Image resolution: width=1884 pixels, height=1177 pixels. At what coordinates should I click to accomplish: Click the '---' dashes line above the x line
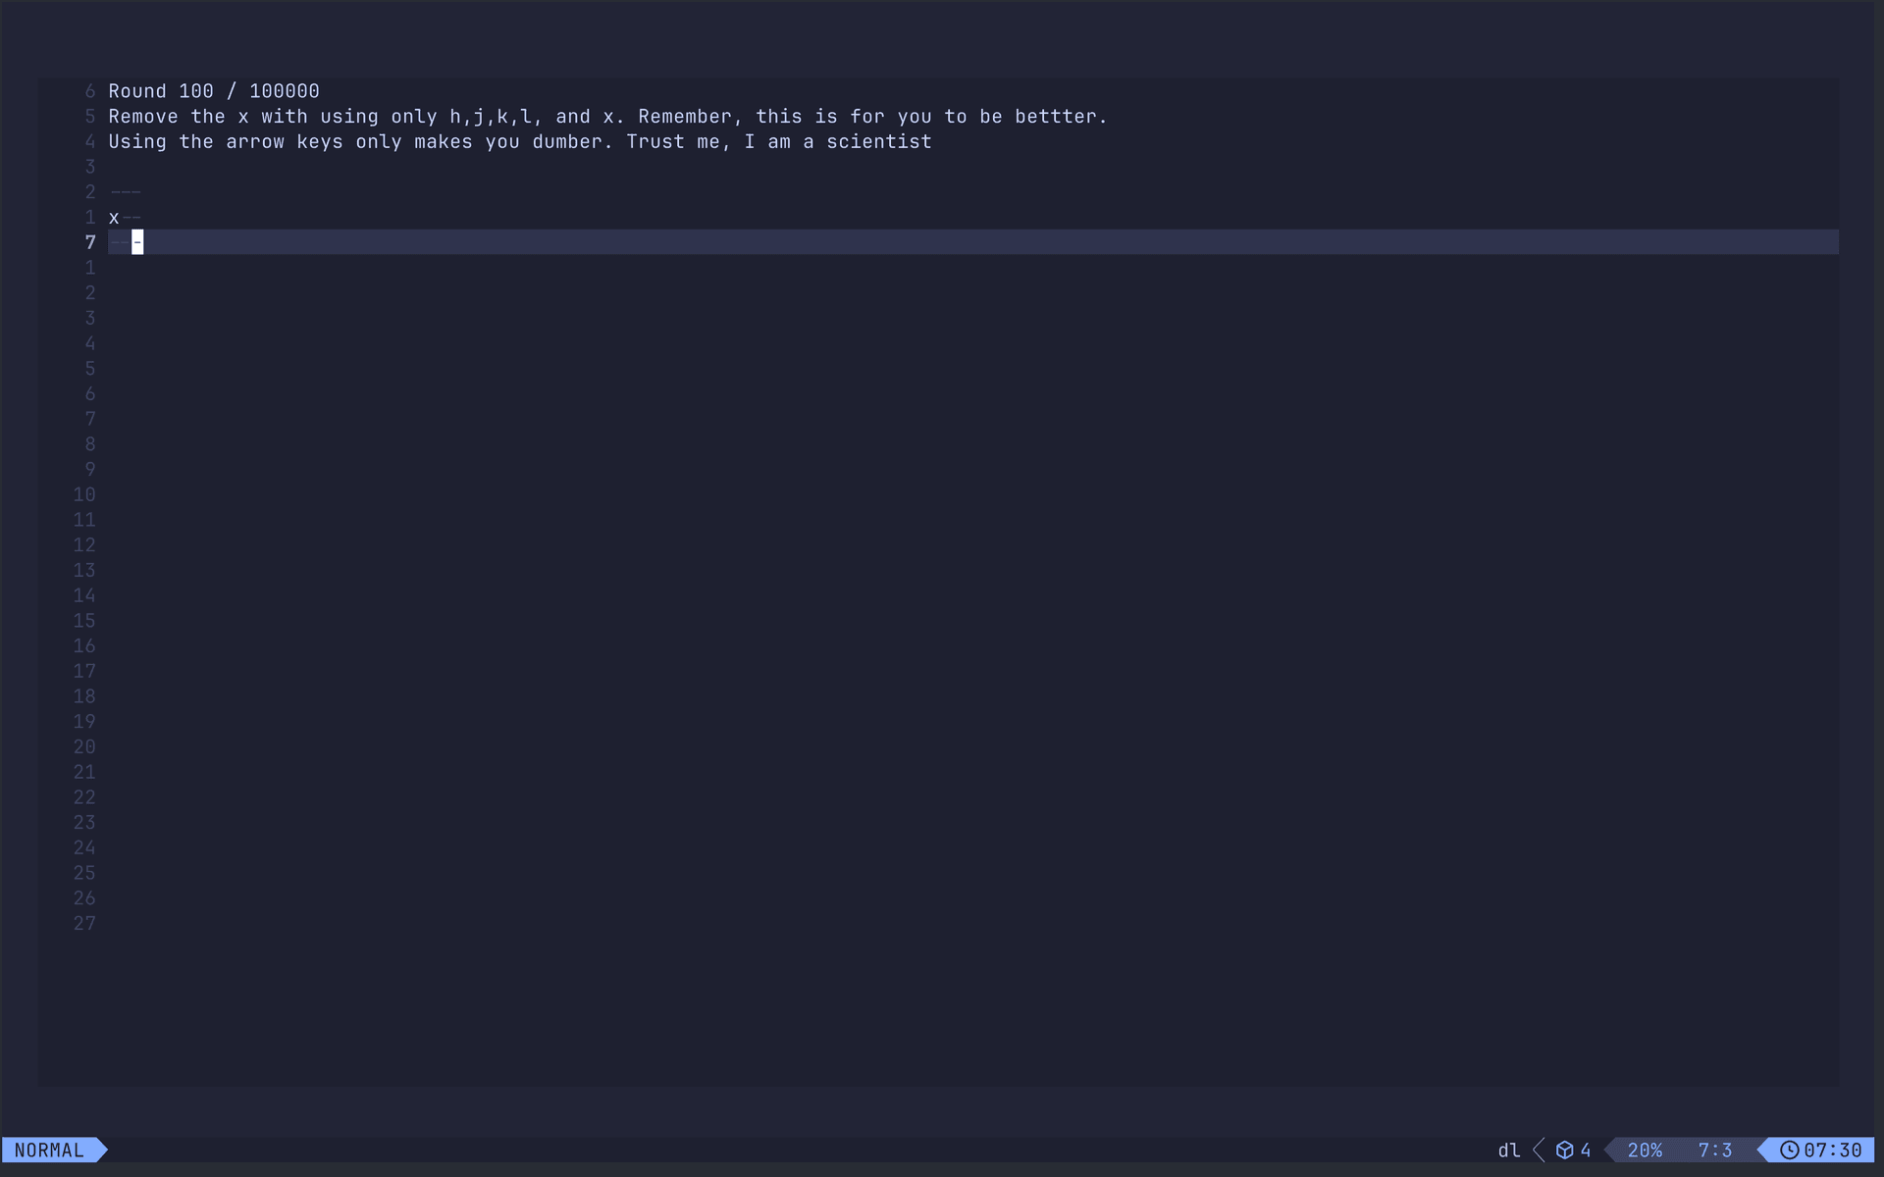126,192
